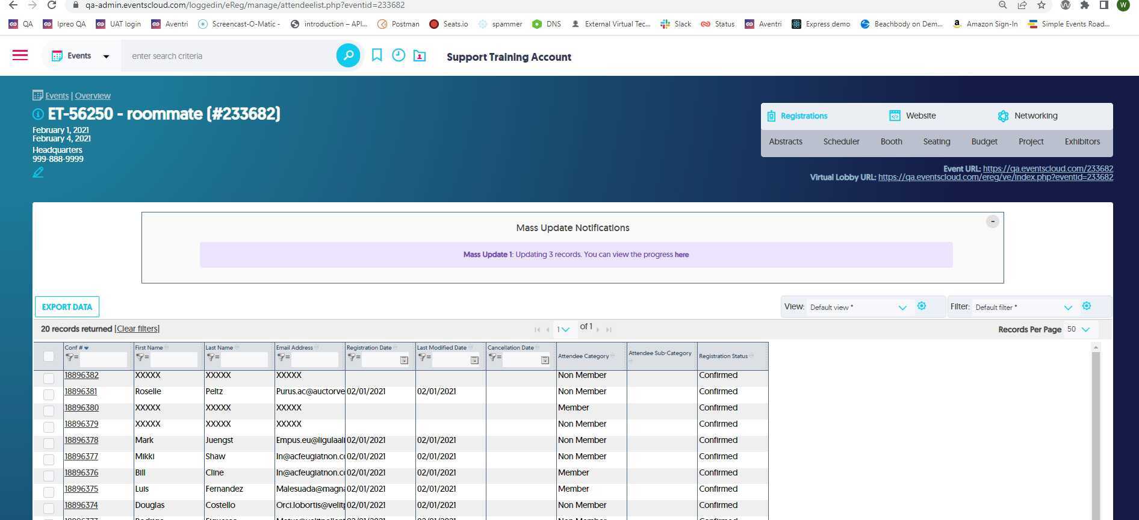Click the attendee list vertical scrollbar

[1096, 433]
